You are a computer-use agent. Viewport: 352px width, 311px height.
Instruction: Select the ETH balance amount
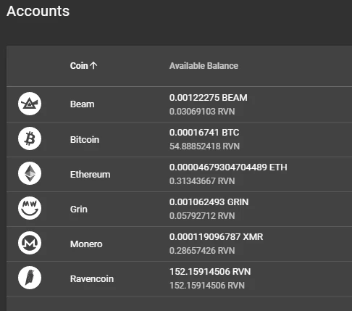pyautogui.click(x=228, y=167)
